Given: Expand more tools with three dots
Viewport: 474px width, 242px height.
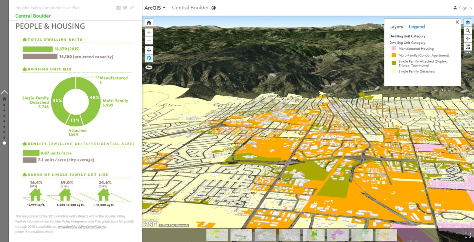Looking at the screenshot, I should [x=468, y=53].
